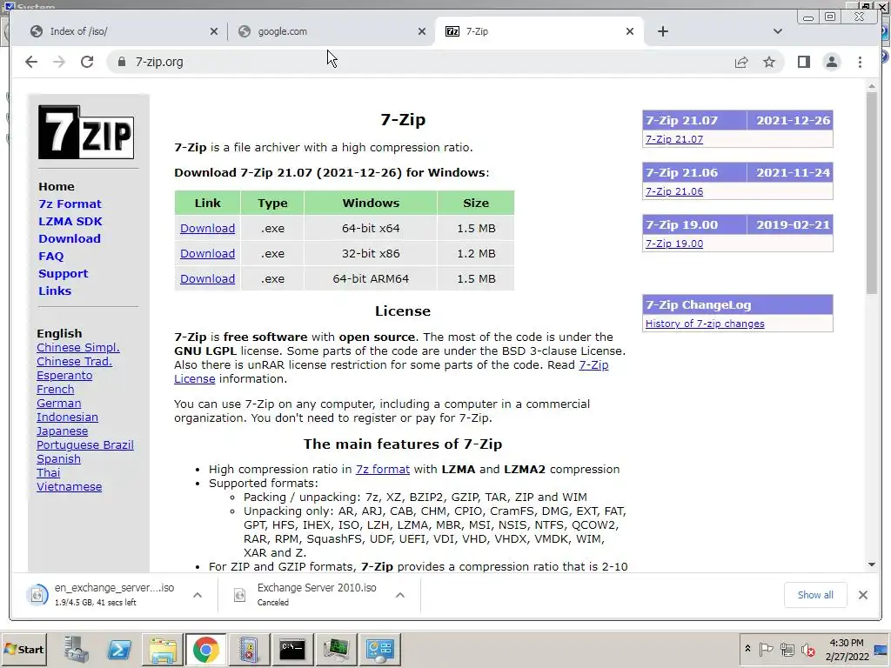
Task: Click the sound muted tray icon
Action: click(807, 650)
